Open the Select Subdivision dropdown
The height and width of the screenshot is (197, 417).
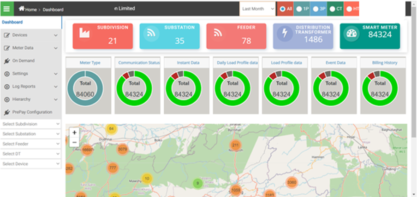pos(31,124)
